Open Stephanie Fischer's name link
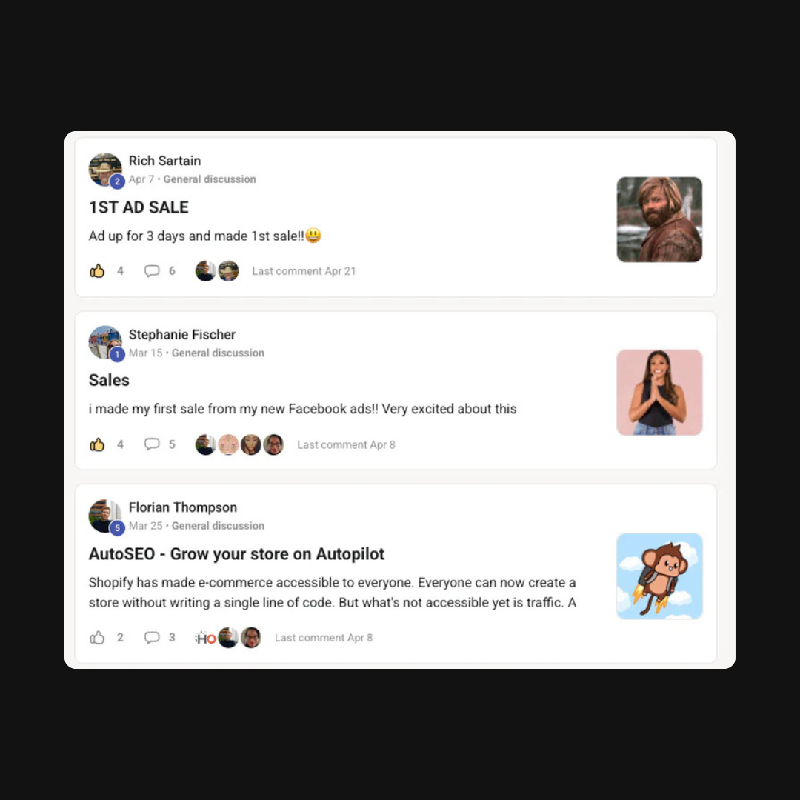The height and width of the screenshot is (800, 800). (x=181, y=334)
